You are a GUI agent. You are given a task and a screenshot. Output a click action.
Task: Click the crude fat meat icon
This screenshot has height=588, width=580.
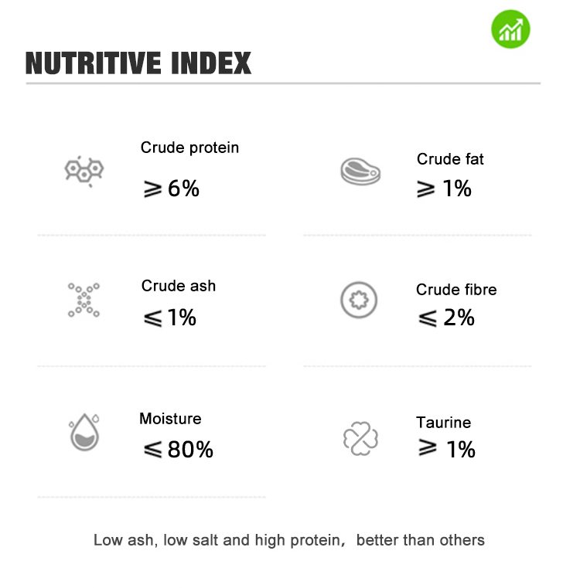tap(360, 170)
